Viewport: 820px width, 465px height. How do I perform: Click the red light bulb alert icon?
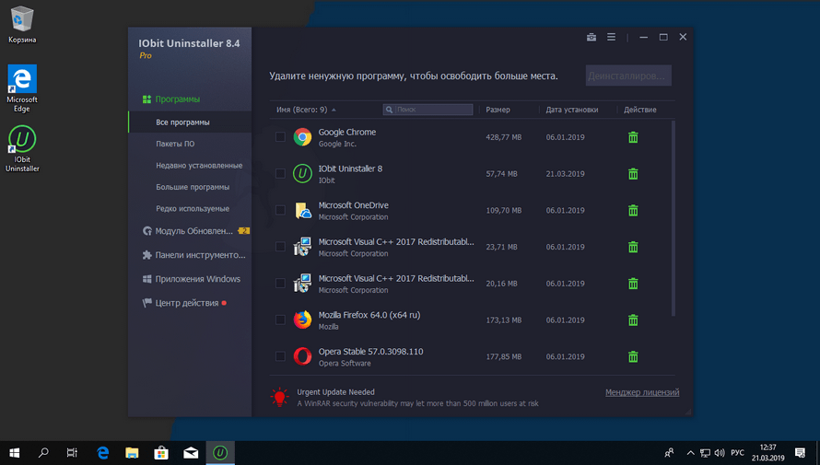pyautogui.click(x=279, y=397)
